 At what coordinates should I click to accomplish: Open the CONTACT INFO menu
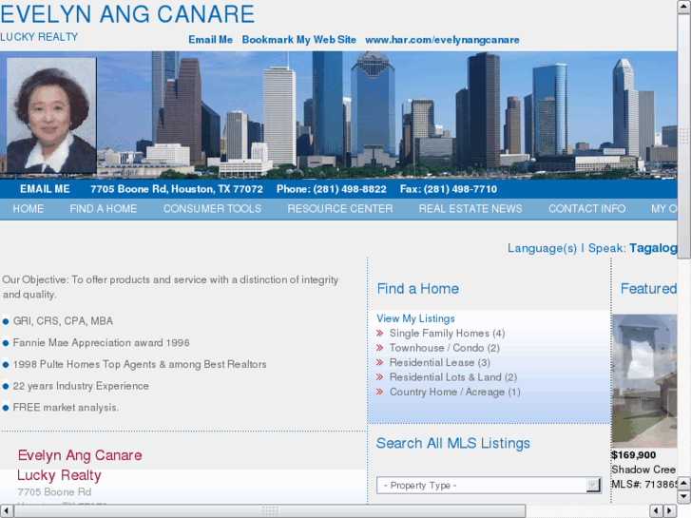click(586, 208)
